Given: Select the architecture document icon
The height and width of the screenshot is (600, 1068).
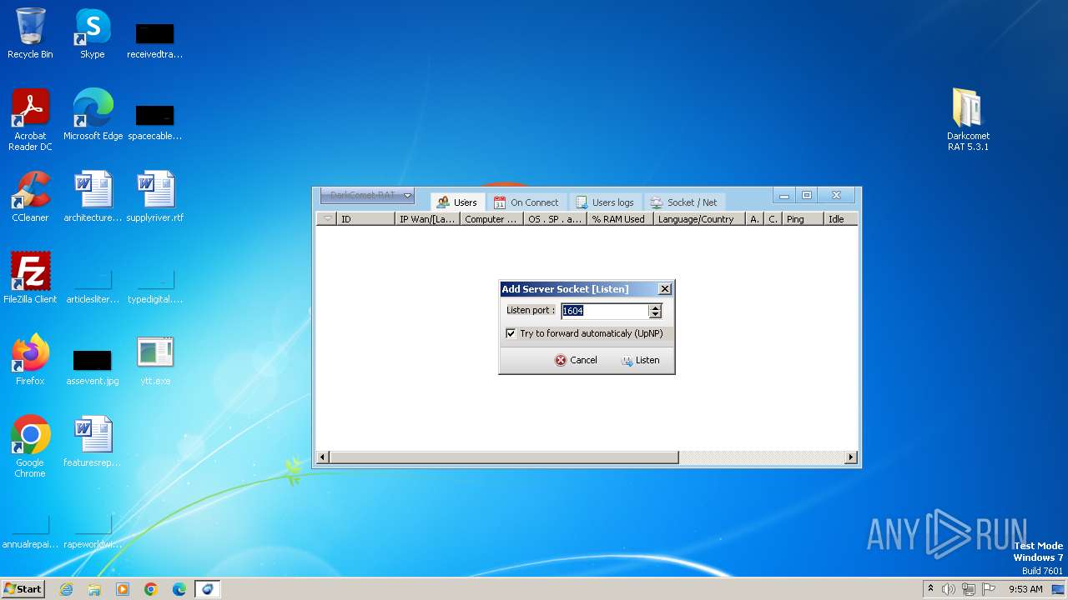Looking at the screenshot, I should point(93,197).
